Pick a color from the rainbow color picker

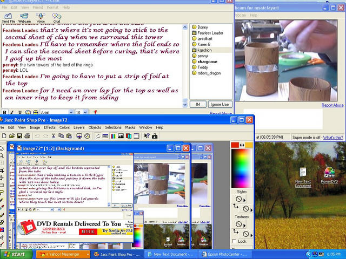pos(242,168)
